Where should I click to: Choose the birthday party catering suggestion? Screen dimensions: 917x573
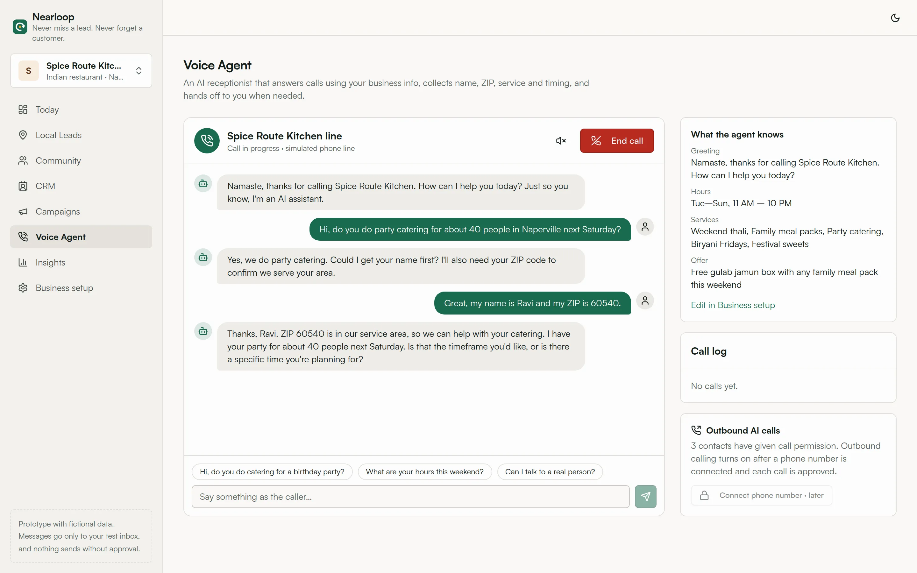pos(272,472)
